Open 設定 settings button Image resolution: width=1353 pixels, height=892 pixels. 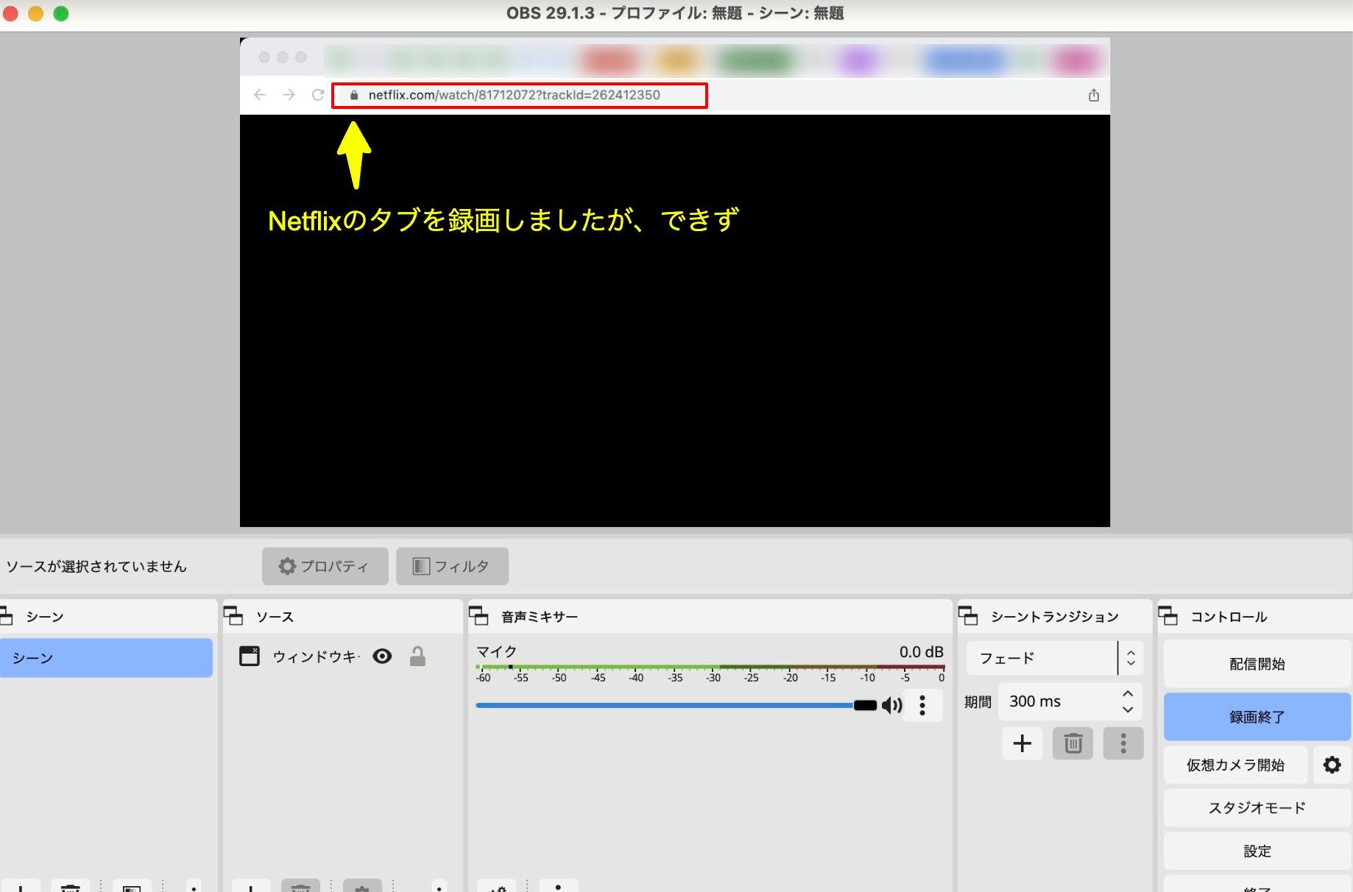tap(1257, 851)
